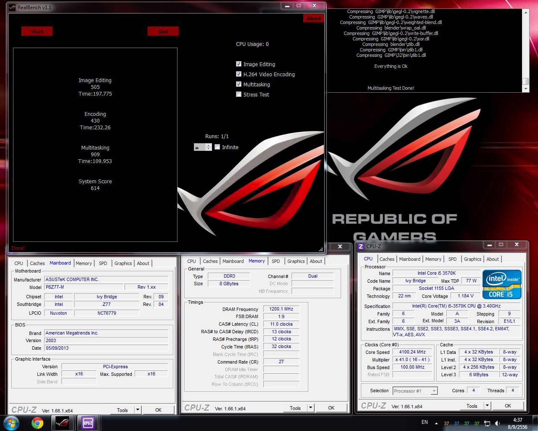
Task: Open the volume speaker tray icon
Action: tap(498, 423)
